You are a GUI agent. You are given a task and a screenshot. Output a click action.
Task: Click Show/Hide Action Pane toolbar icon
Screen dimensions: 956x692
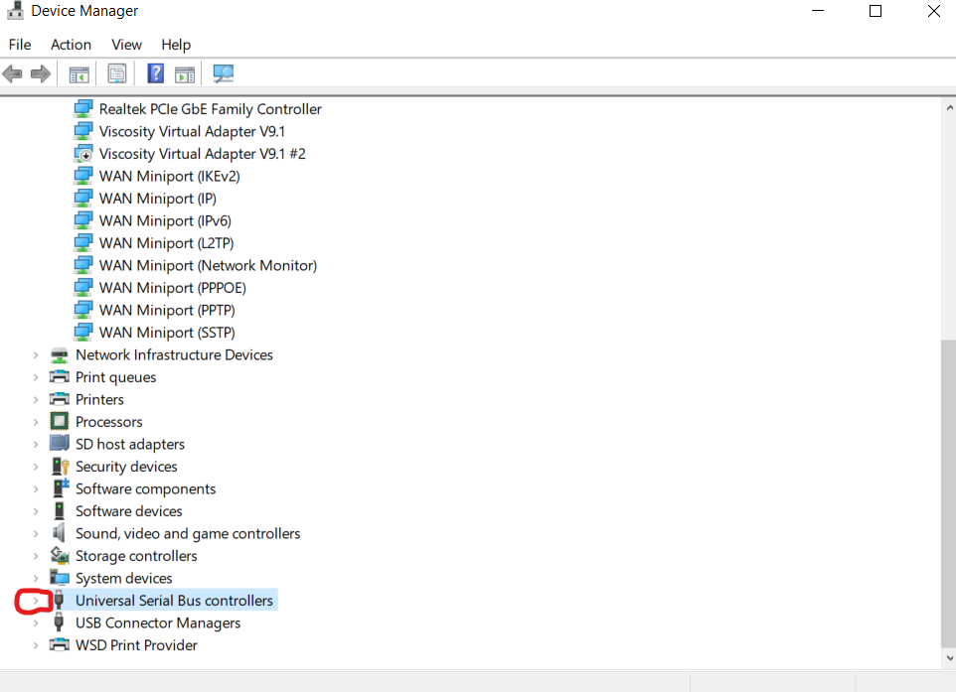185,74
